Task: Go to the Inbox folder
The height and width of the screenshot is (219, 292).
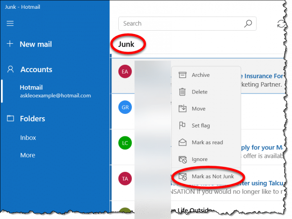Action: [28, 138]
